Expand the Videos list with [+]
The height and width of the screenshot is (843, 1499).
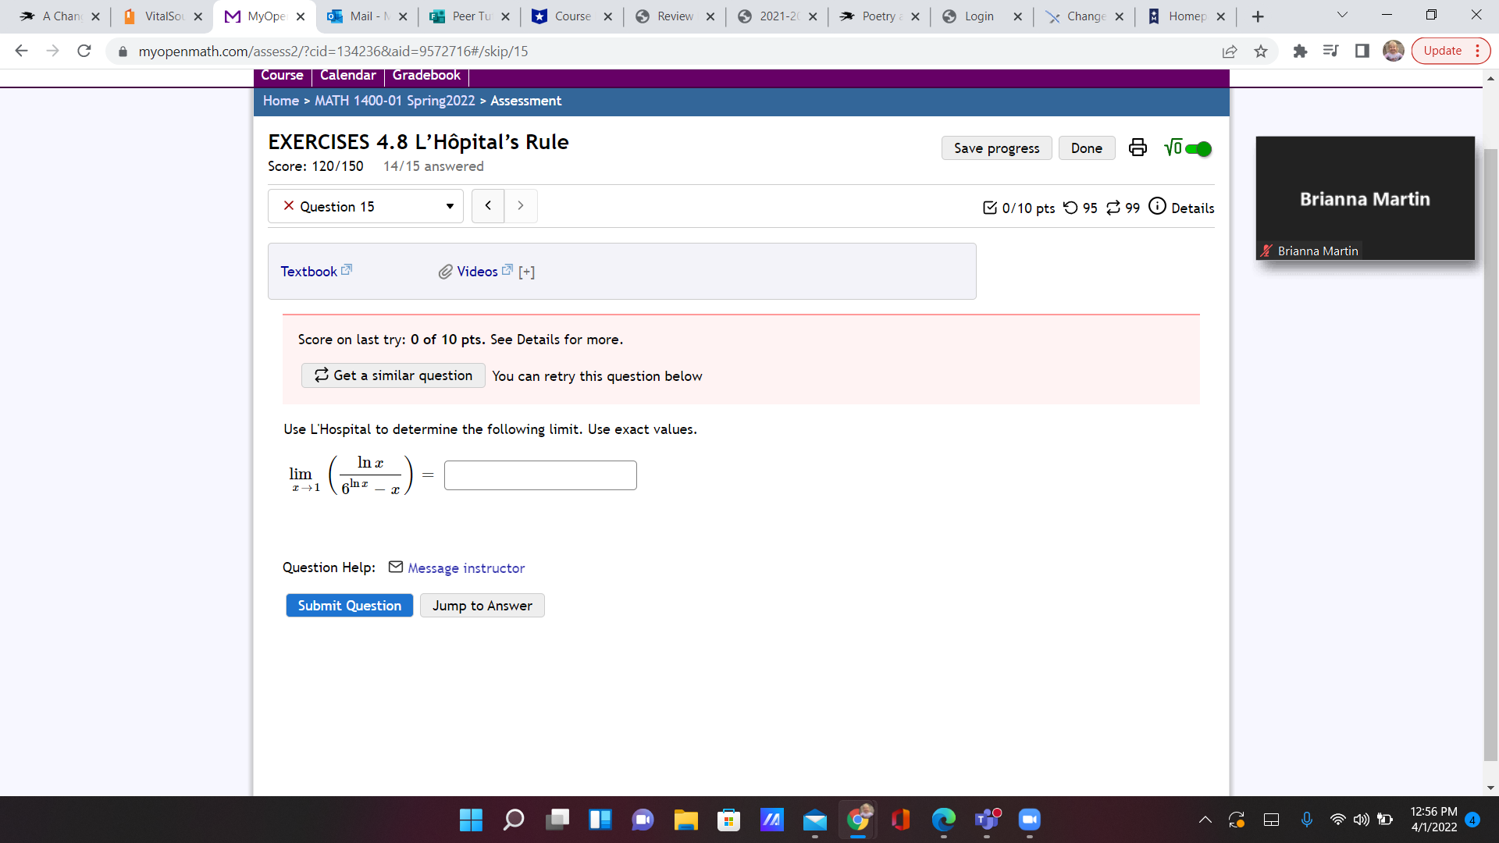tap(527, 272)
